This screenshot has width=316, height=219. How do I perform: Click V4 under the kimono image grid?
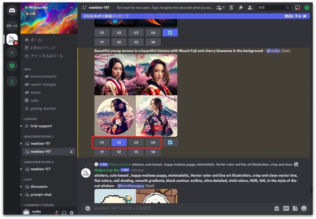153,152
